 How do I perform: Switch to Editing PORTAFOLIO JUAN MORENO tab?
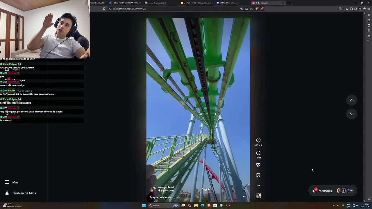125,3
